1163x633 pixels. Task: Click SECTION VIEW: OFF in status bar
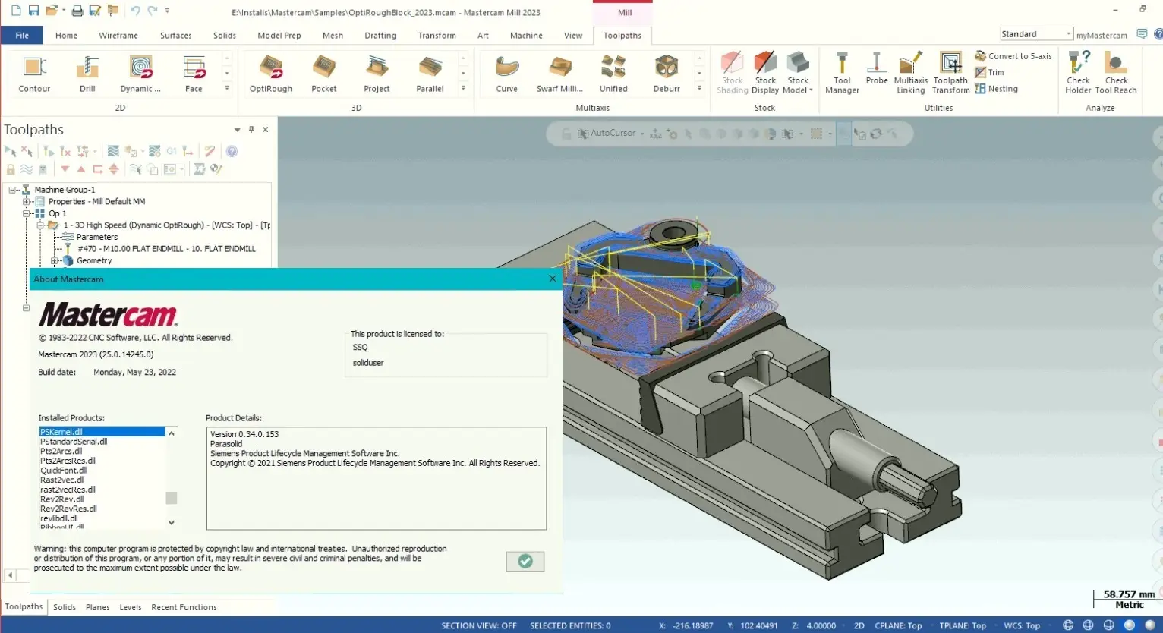[x=479, y=626]
